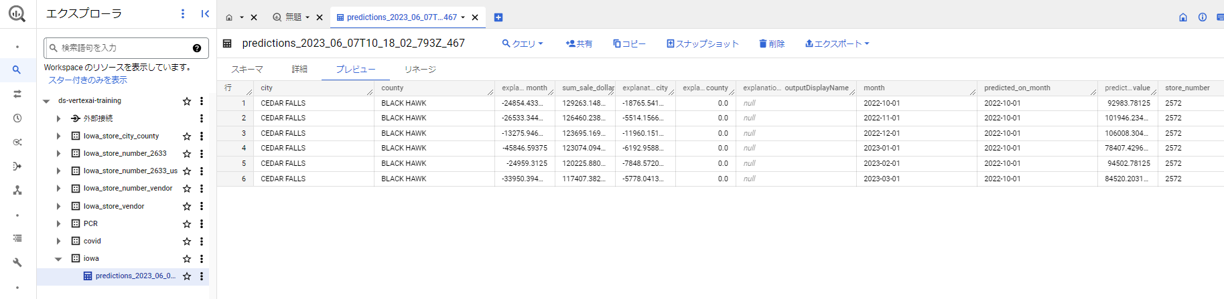Expand the Iowa_store_city_county dataset
Image resolution: width=1224 pixels, height=299 pixels.
[x=58, y=136]
